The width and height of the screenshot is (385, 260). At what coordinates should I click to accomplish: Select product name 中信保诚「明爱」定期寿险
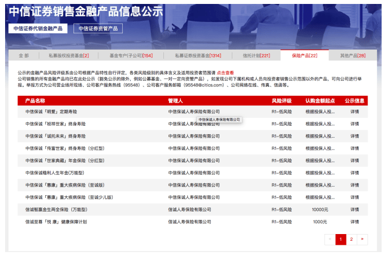[51, 112]
